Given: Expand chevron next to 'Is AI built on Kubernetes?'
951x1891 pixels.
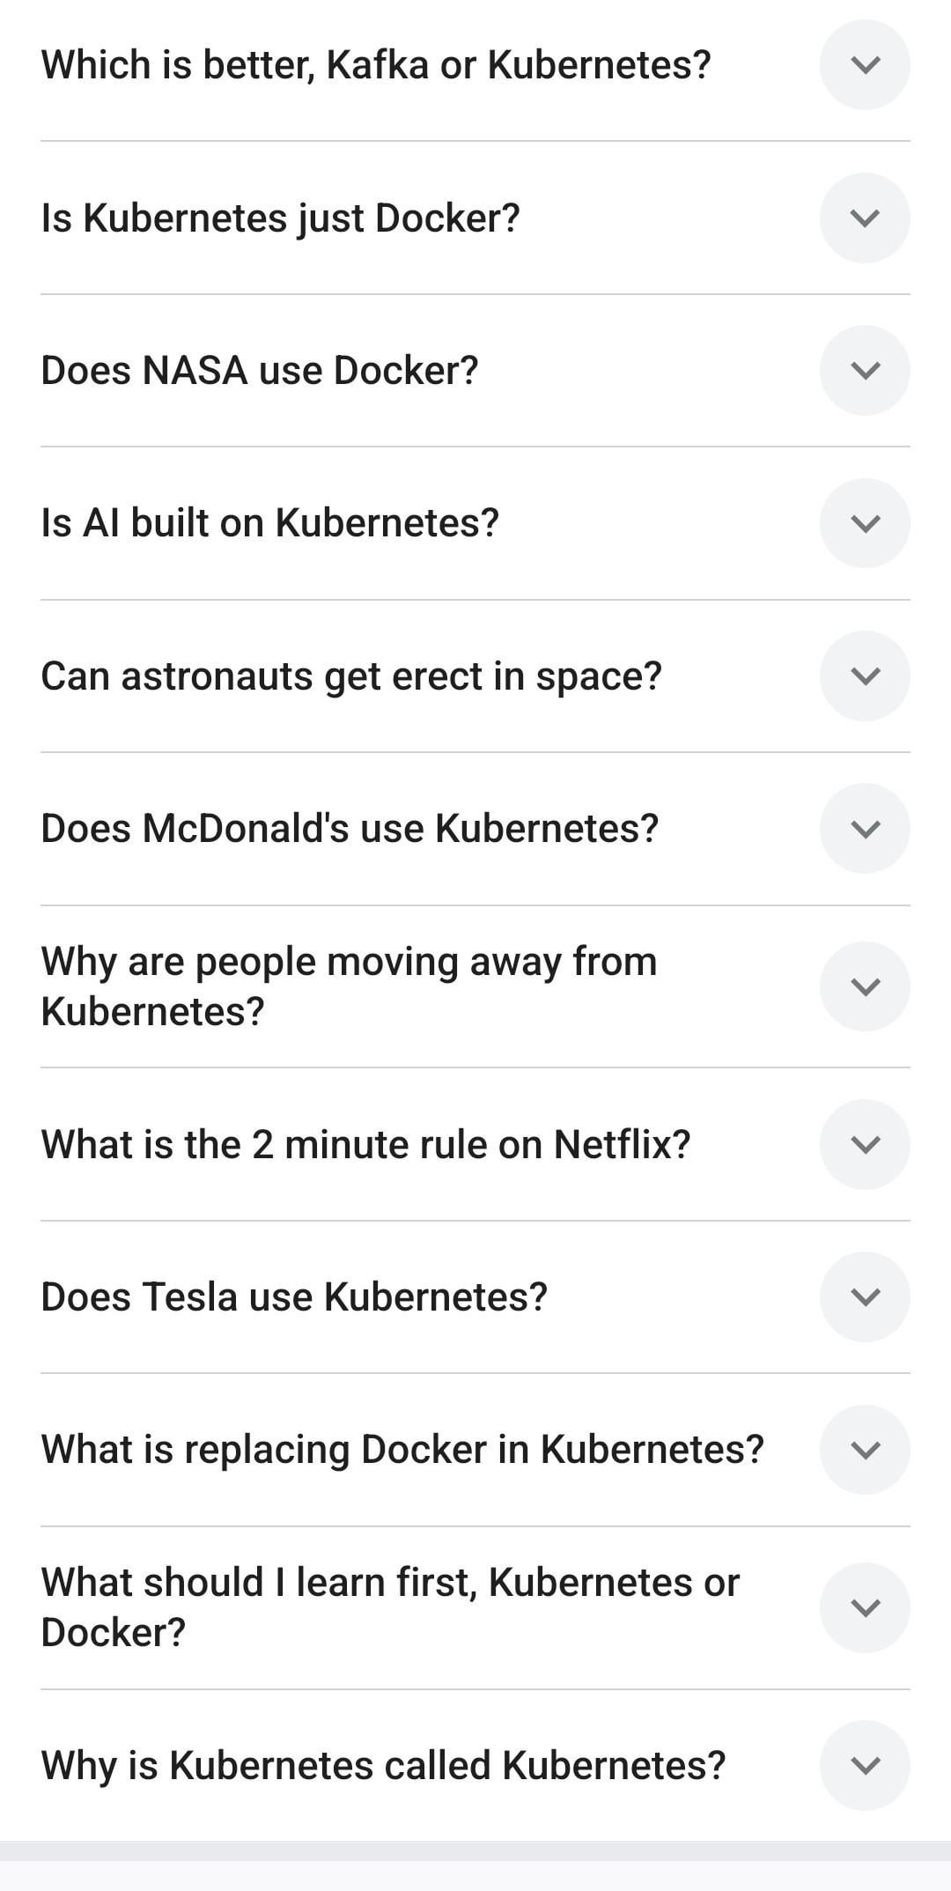Looking at the screenshot, I should tap(865, 523).
